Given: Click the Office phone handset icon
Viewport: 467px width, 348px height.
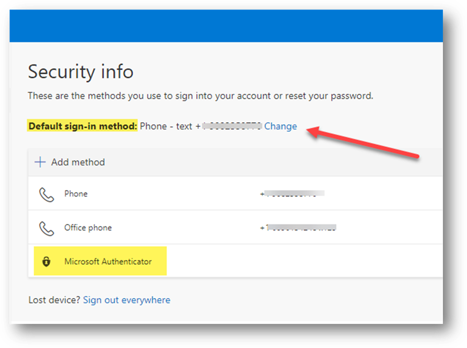Looking at the screenshot, I should click(47, 229).
